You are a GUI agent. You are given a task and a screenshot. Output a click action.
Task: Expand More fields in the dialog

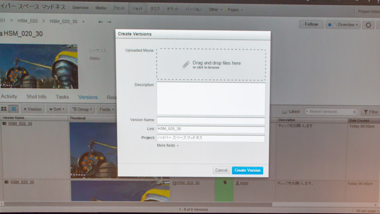168,145
